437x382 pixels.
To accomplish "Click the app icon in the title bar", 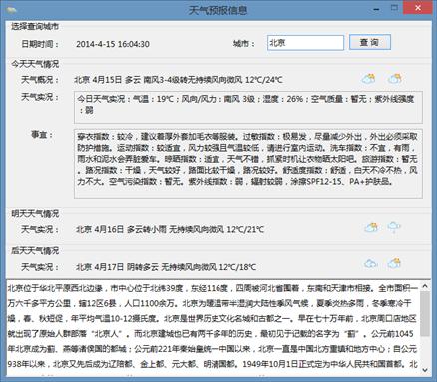I will (11, 10).
